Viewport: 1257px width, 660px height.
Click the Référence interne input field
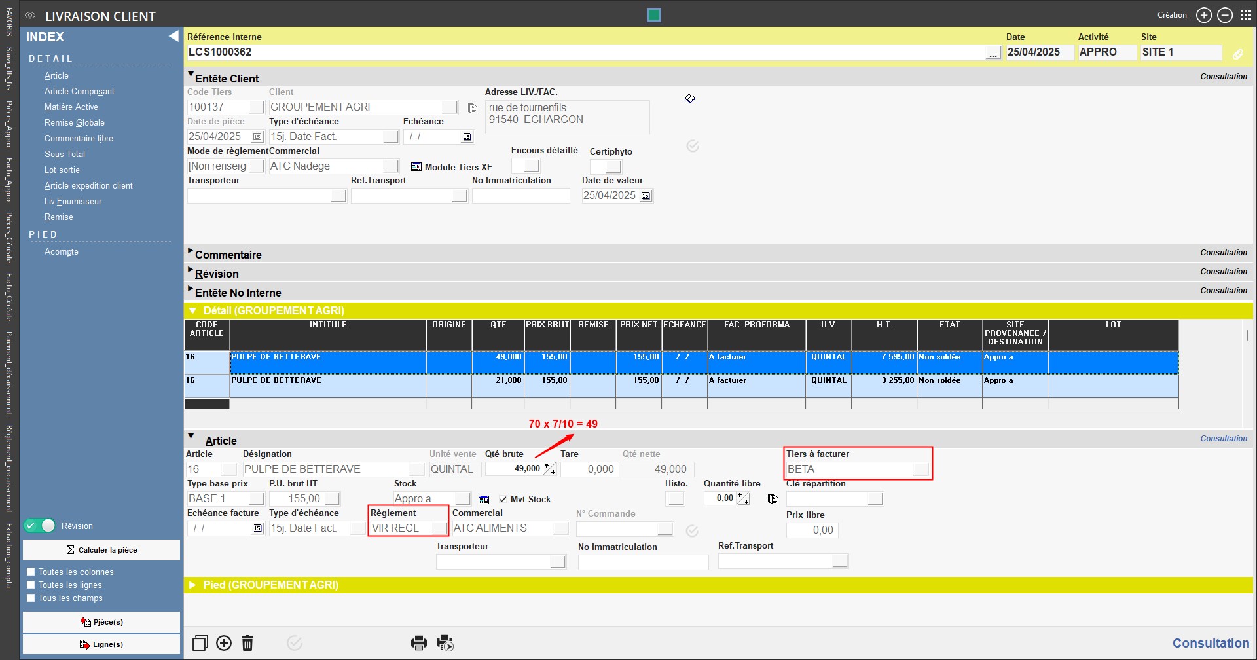[586, 52]
